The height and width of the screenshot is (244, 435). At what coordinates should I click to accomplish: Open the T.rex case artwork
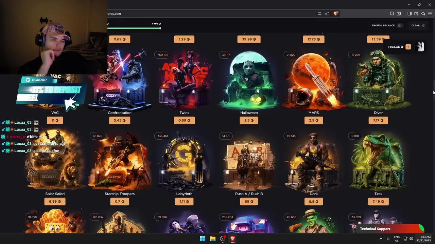pos(378,161)
